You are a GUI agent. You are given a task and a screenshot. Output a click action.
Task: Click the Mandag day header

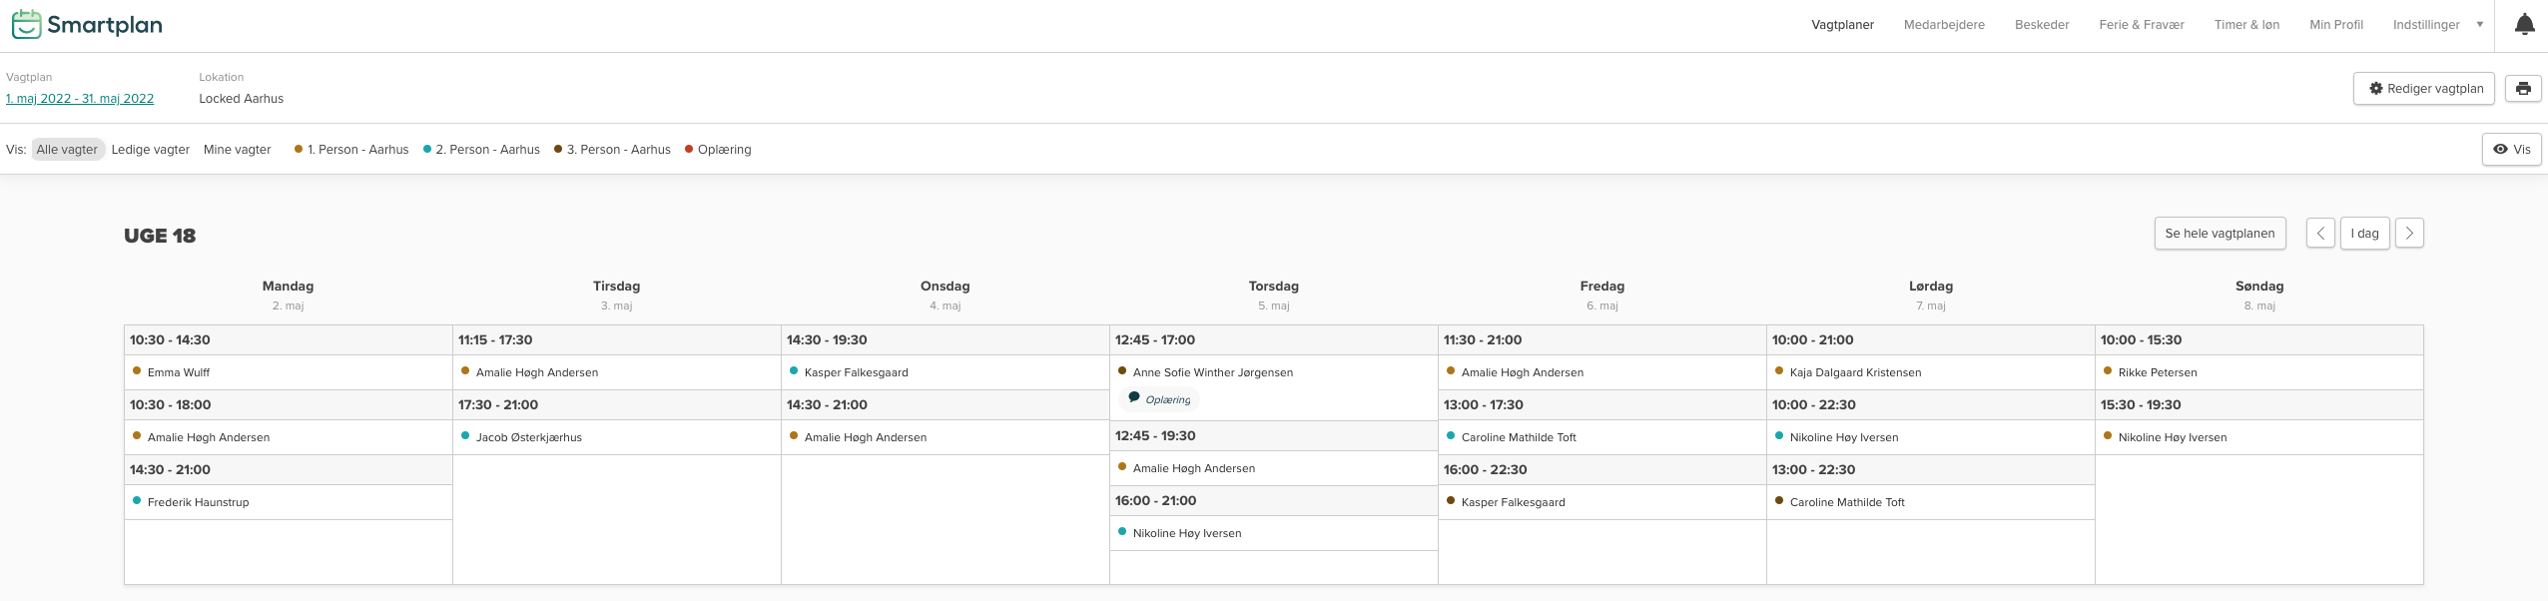288,286
